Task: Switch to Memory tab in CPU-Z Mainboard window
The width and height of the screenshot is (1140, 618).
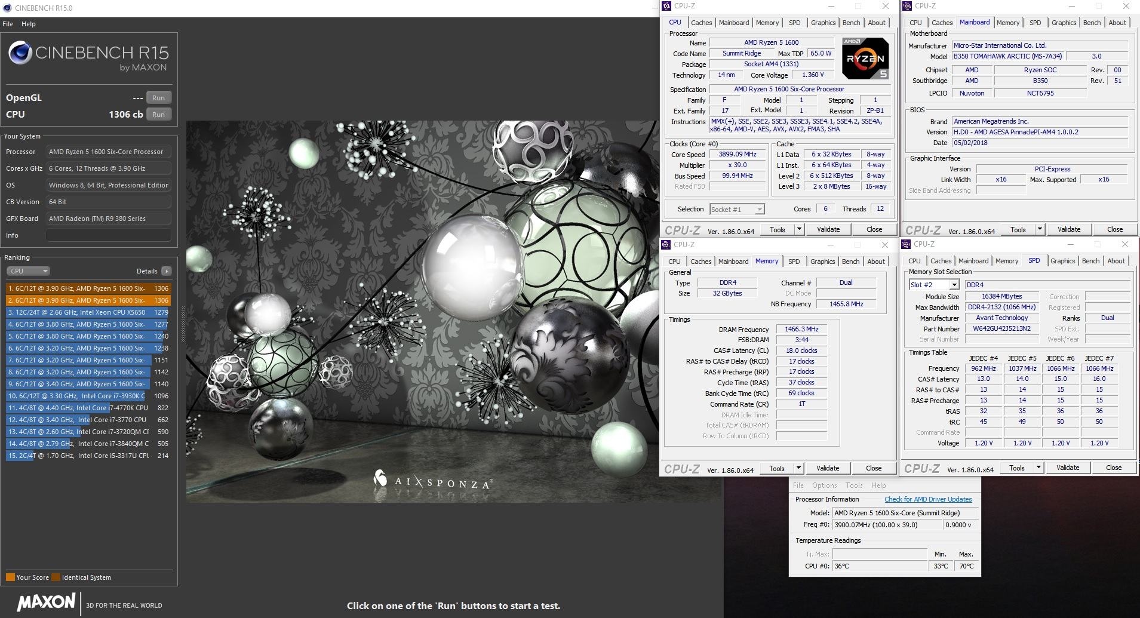Action: click(x=1008, y=23)
